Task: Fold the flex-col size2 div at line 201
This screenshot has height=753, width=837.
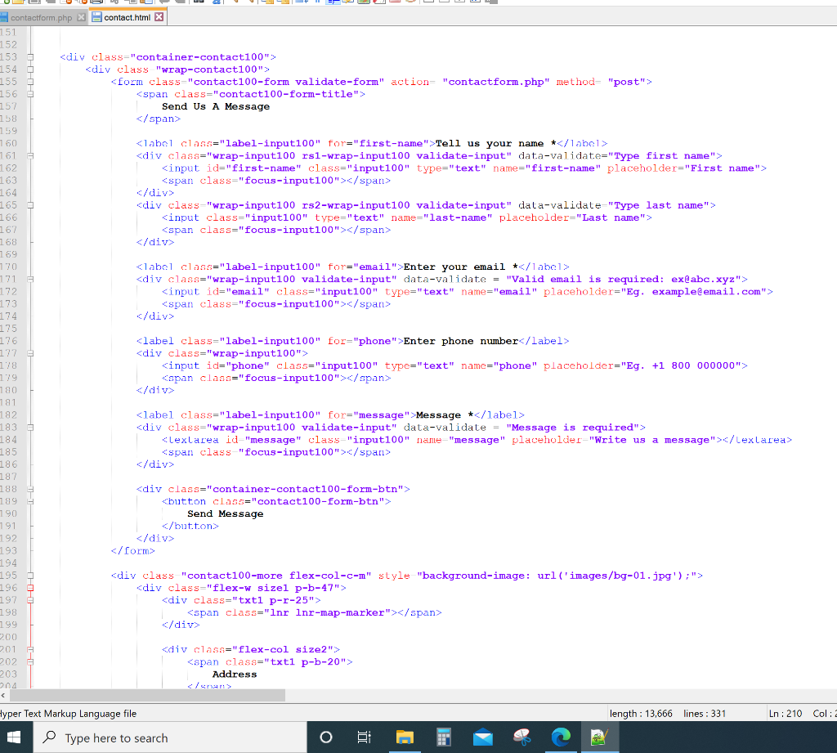Action: click(x=30, y=650)
